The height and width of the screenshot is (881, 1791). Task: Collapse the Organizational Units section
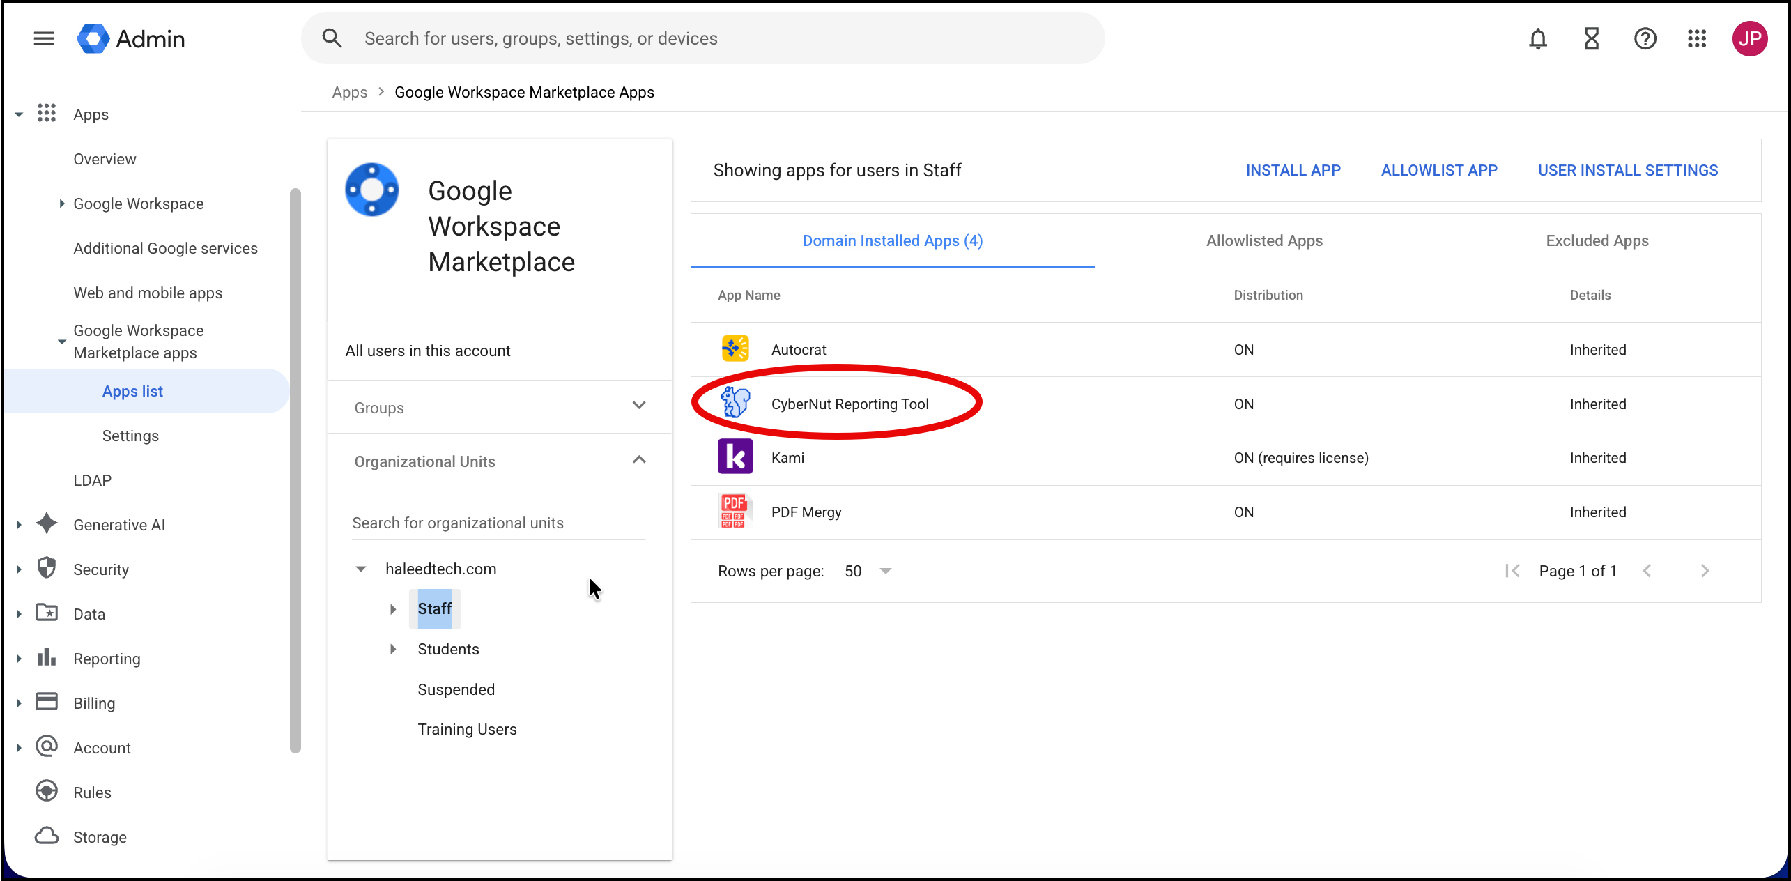[x=639, y=460]
